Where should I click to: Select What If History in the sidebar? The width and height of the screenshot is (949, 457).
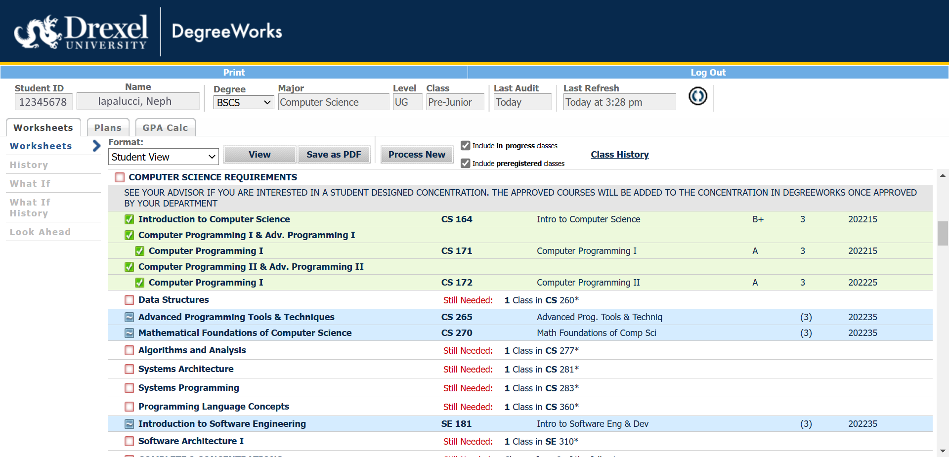[30, 208]
